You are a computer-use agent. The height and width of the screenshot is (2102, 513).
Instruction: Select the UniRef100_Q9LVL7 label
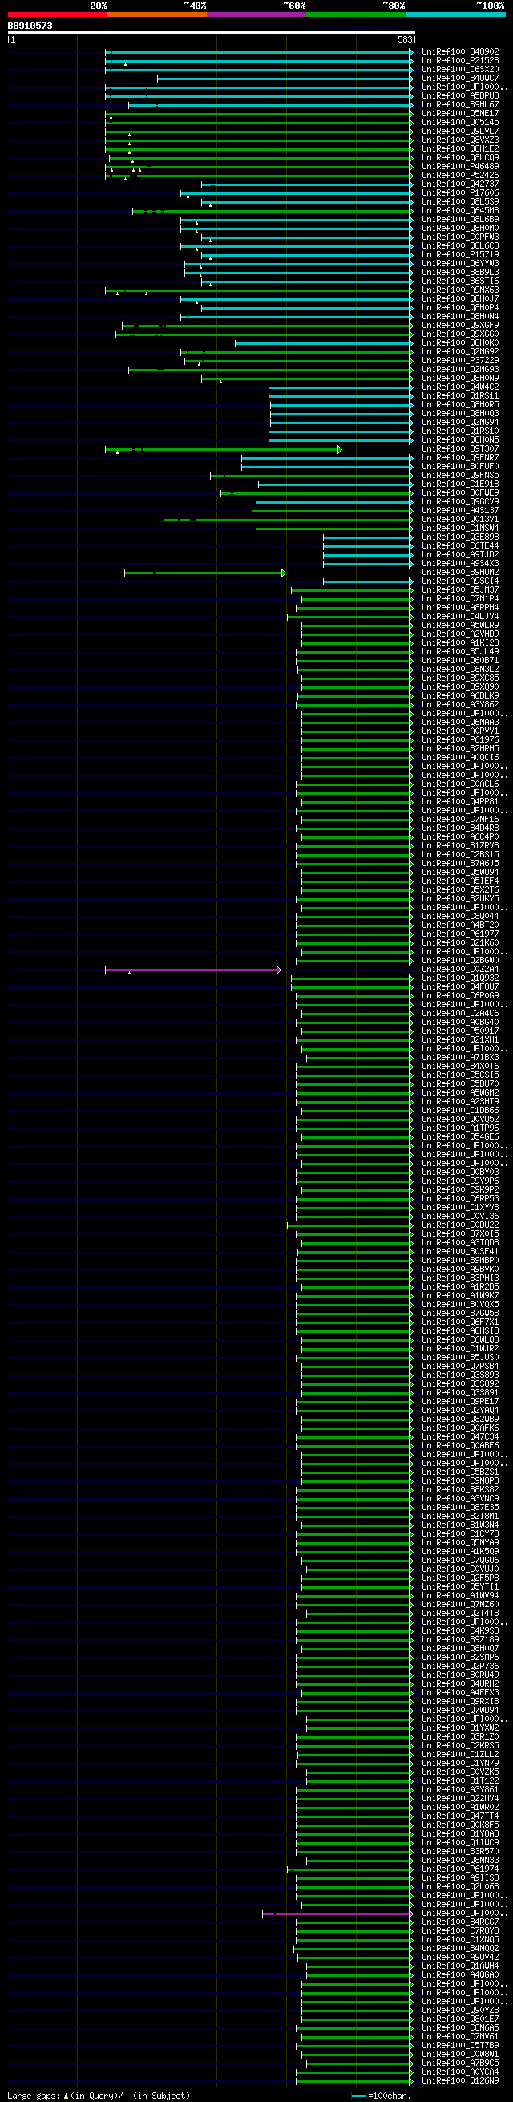click(x=460, y=132)
